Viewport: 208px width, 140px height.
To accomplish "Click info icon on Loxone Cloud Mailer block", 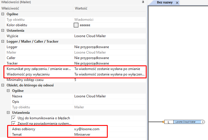I will tap(203, 122).
